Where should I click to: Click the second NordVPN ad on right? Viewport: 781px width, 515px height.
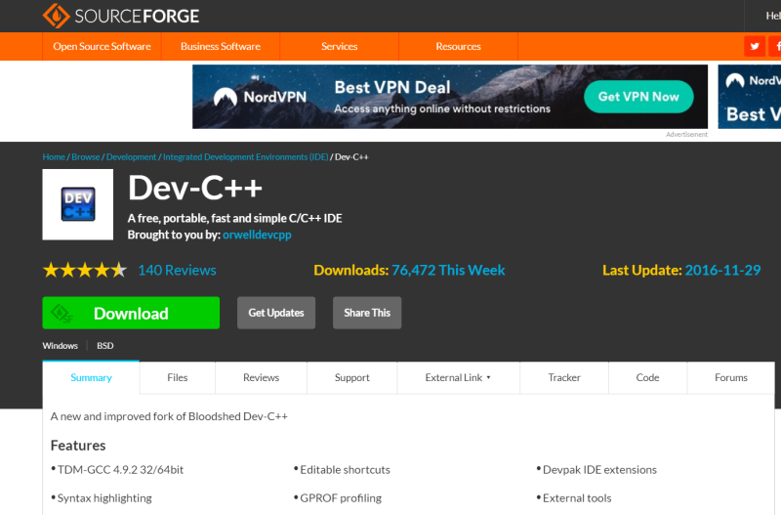[750, 97]
